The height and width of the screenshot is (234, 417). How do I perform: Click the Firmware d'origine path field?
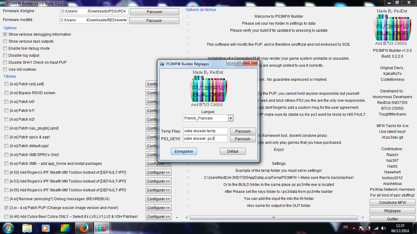(95, 12)
